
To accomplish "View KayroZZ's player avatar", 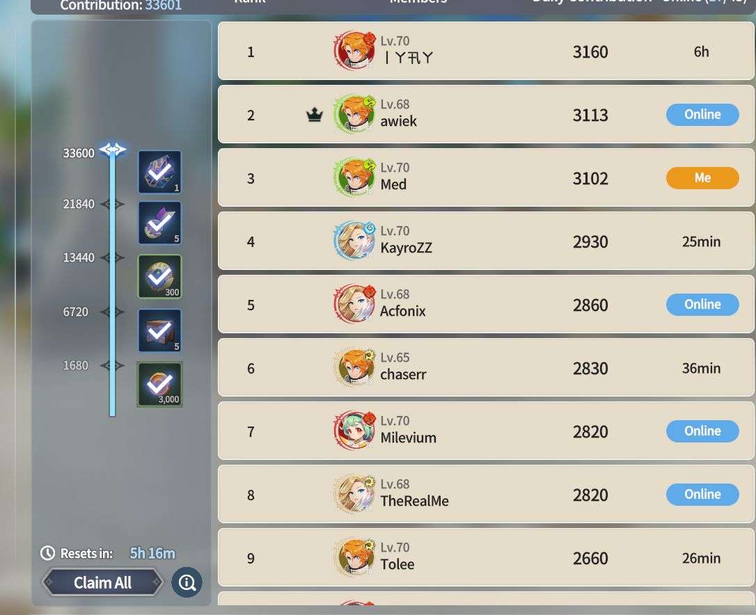I will click(x=355, y=241).
